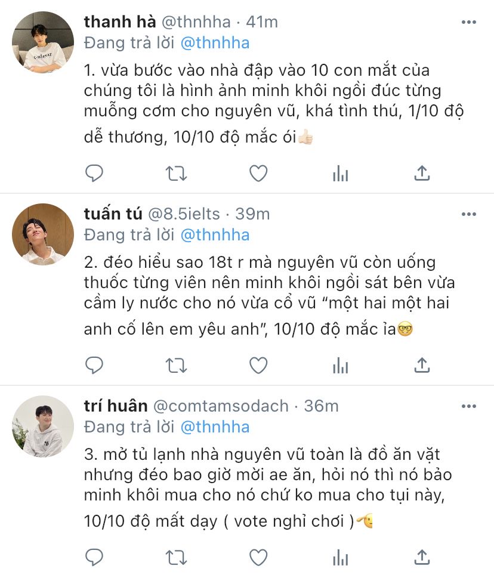
Task: Open thanh hà's profile picture
Action: pyautogui.click(x=43, y=42)
